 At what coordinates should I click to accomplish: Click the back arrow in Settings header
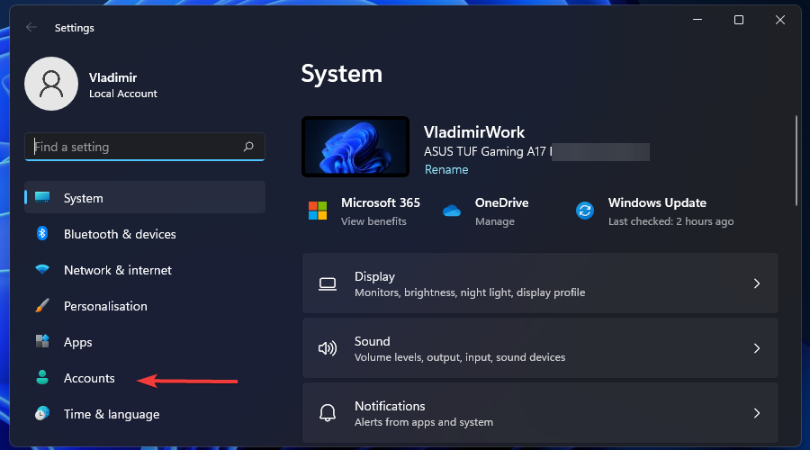[x=31, y=27]
